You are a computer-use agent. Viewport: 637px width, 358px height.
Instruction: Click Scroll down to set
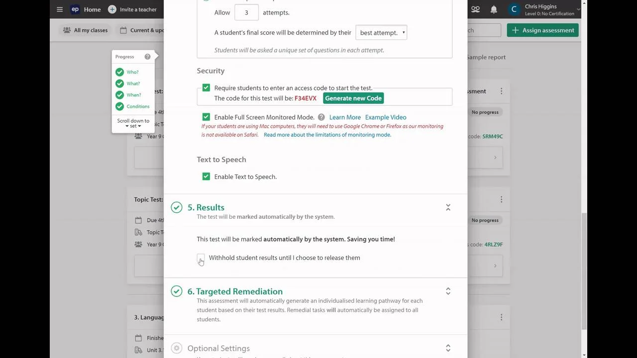pos(133,123)
